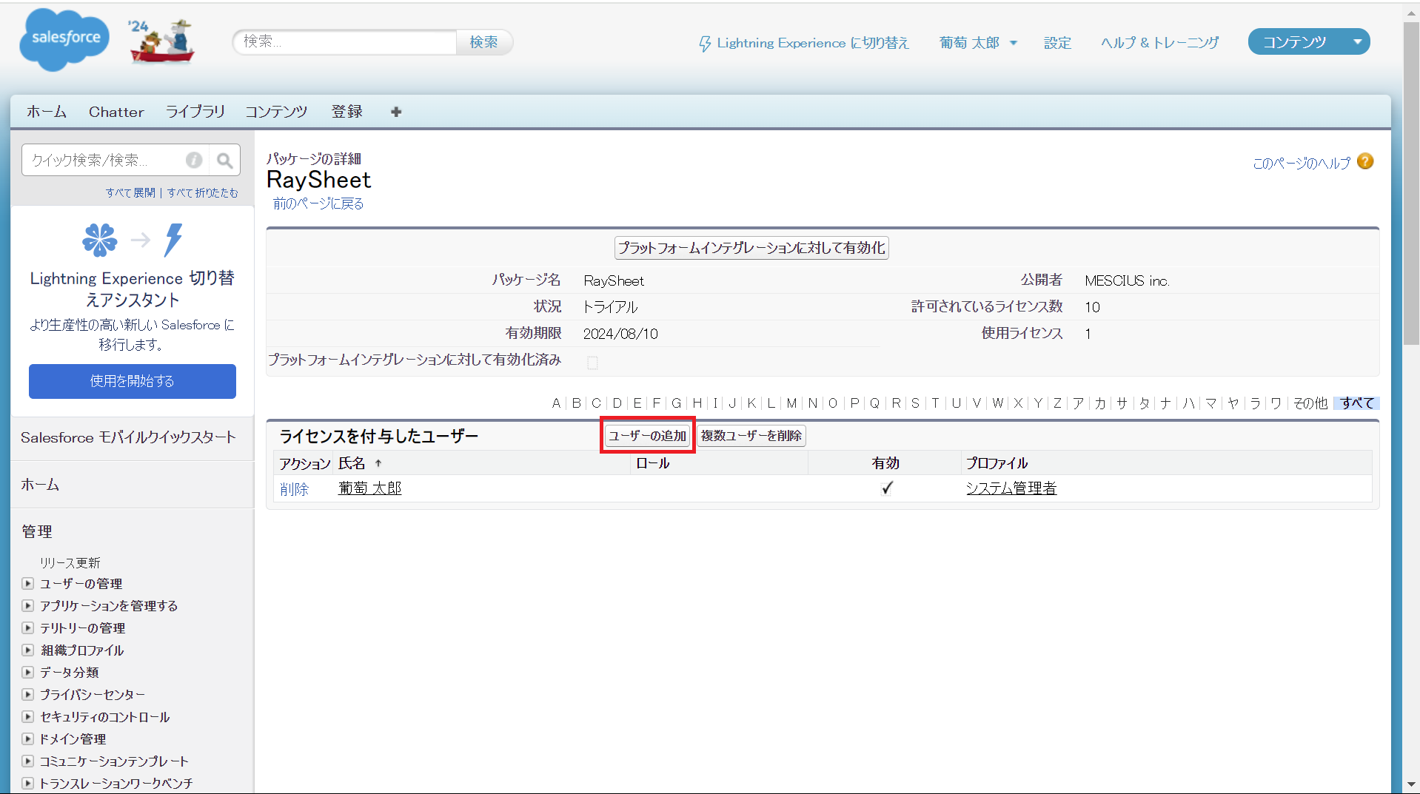Click the 前のページに戻る link
The height and width of the screenshot is (794, 1420).
[x=318, y=203]
